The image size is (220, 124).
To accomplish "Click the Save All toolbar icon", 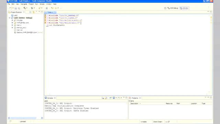I will click(19, 8).
